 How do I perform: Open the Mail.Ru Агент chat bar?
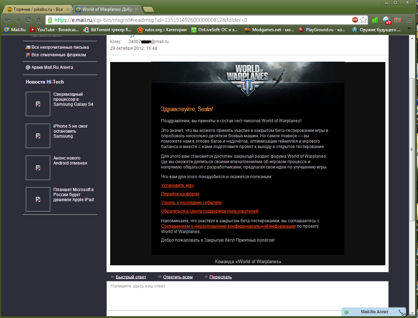[x=374, y=312]
